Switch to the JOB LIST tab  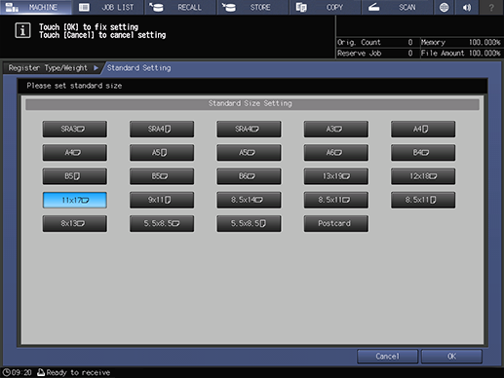point(108,7)
